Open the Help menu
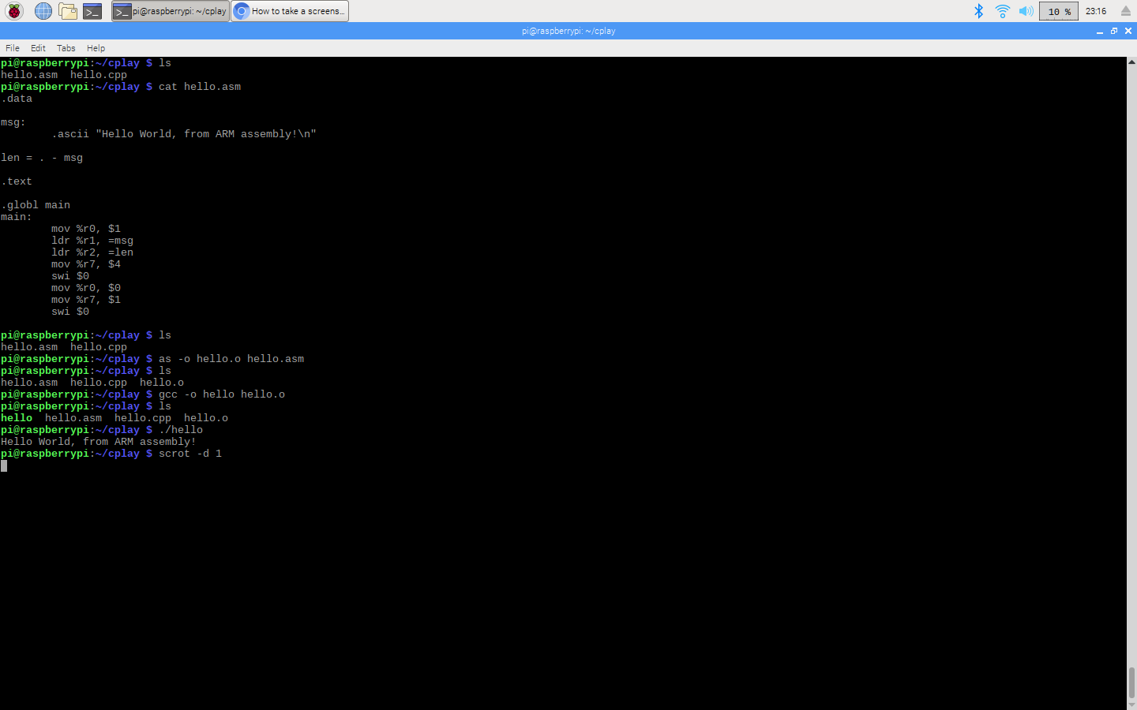This screenshot has height=710, width=1137. (x=96, y=48)
